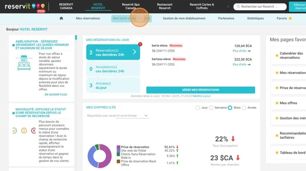
Task: Click next arrow in establishment tabs
Action: pos(228,6)
